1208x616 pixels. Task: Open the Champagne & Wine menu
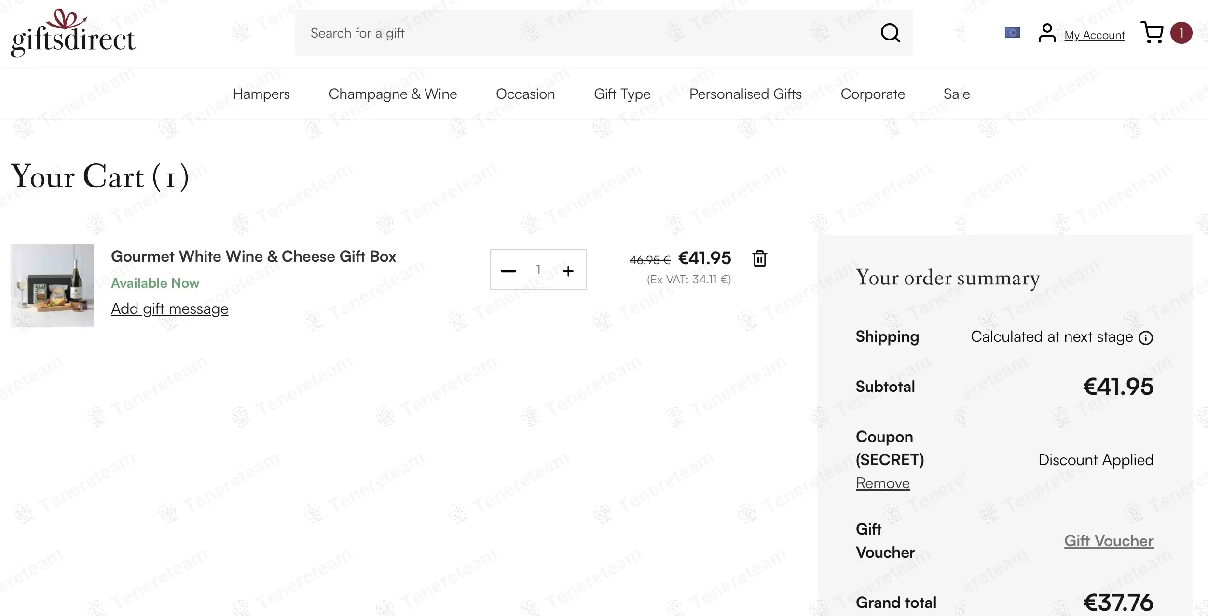[393, 94]
